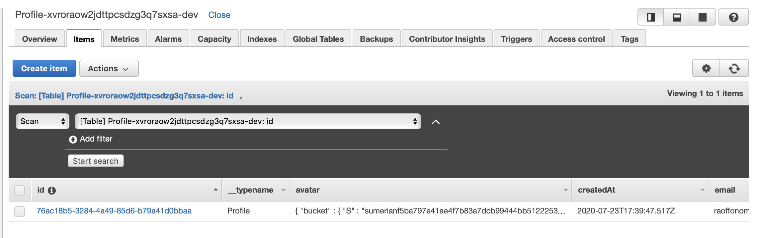Switch to the Metrics tab
Image resolution: width=757 pixels, height=238 pixels.
pyautogui.click(x=125, y=39)
